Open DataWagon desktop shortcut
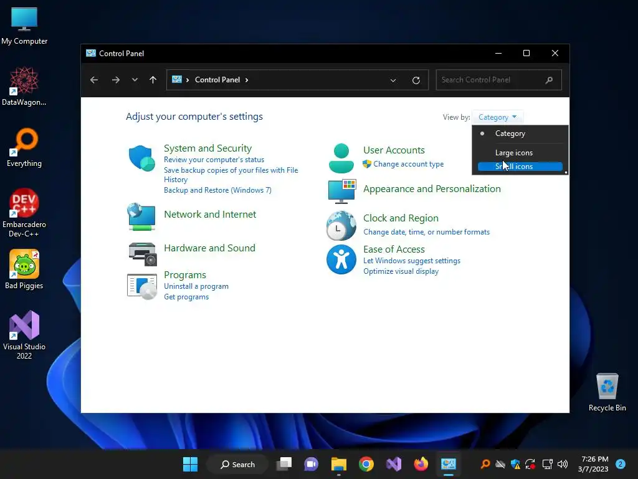This screenshot has width=638, height=479. (24, 86)
